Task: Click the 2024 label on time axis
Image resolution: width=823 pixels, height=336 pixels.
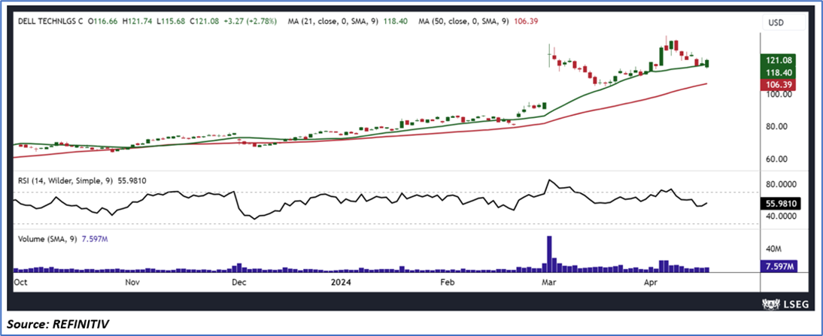Action: point(340,283)
